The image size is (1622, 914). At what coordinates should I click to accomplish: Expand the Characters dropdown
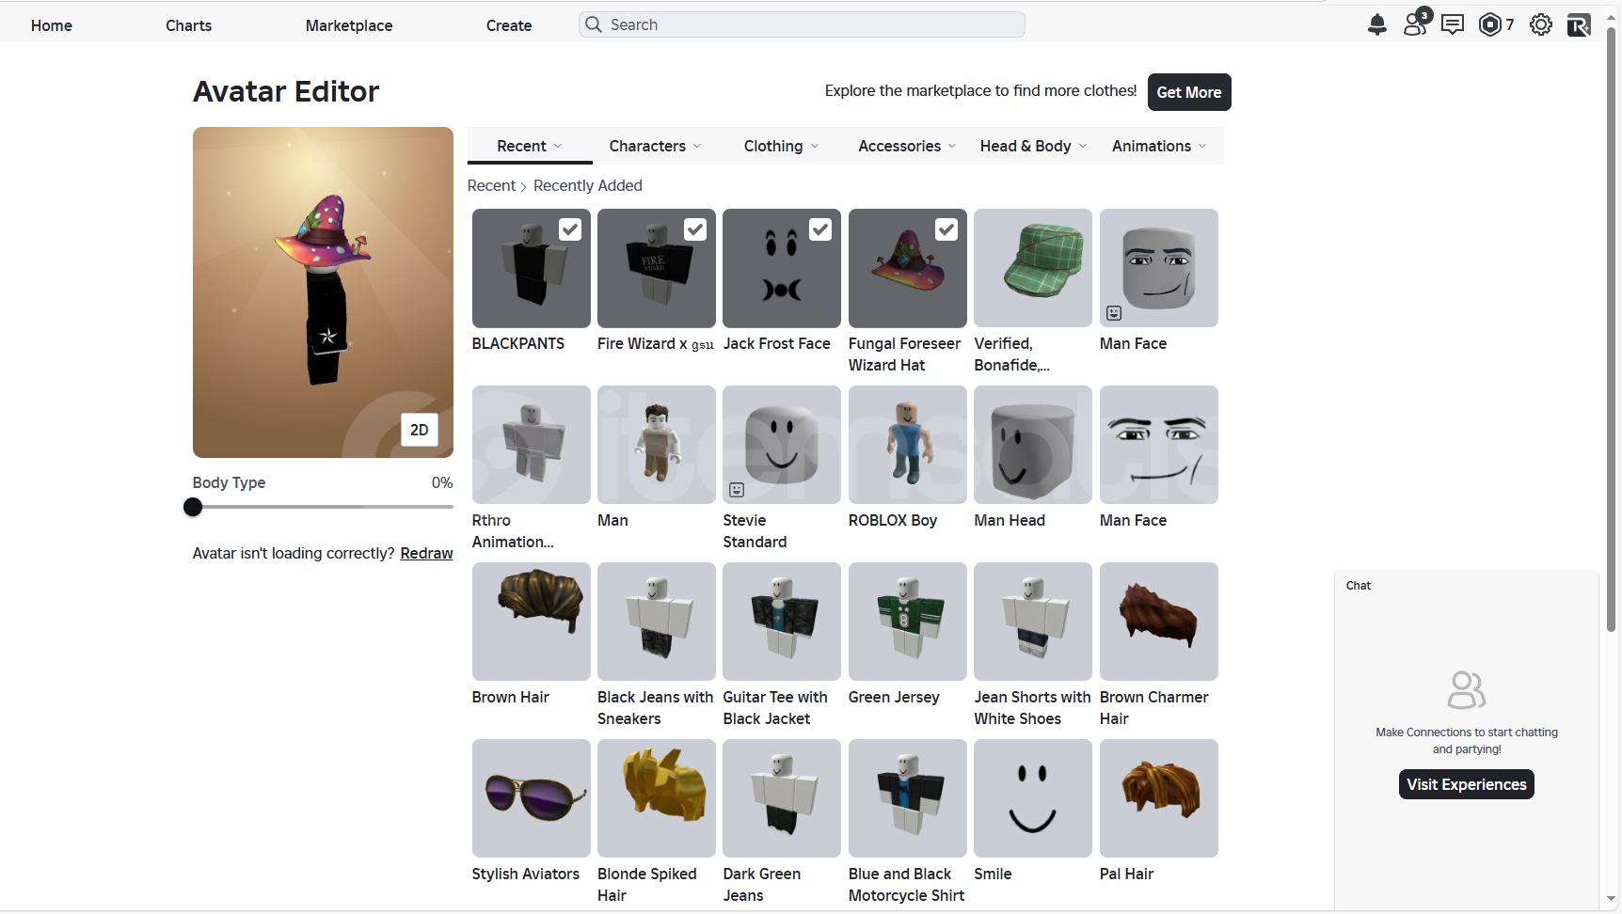tap(655, 146)
